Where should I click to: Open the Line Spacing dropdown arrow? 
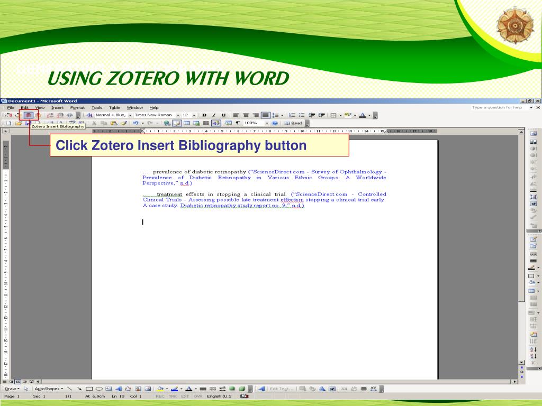coord(282,115)
